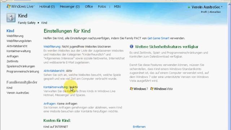Viewport: 231px width, 130px height.
Task: Select Kind under Familienmitglieder
Action: 9,88
